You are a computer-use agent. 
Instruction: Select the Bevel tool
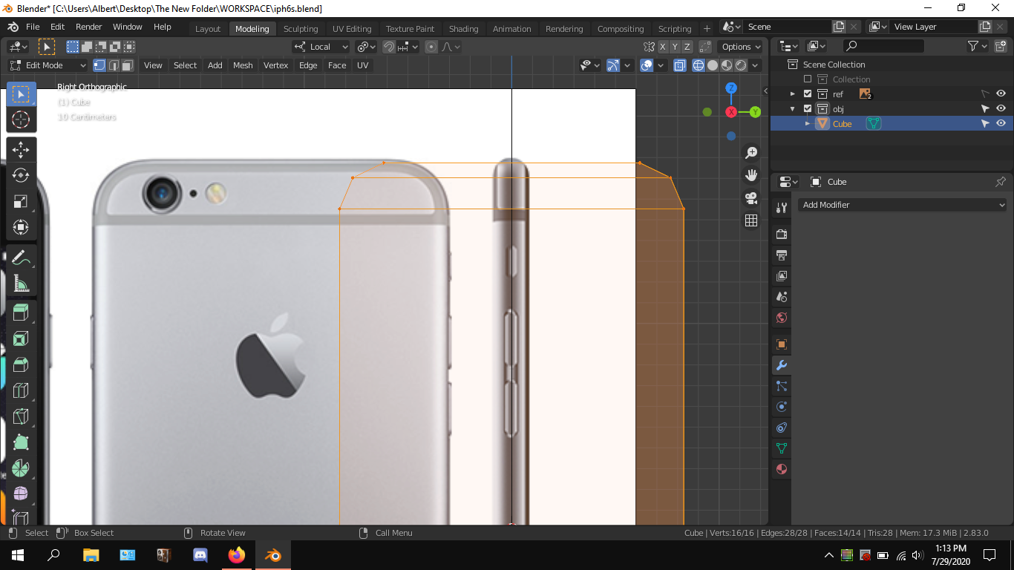pyautogui.click(x=21, y=365)
